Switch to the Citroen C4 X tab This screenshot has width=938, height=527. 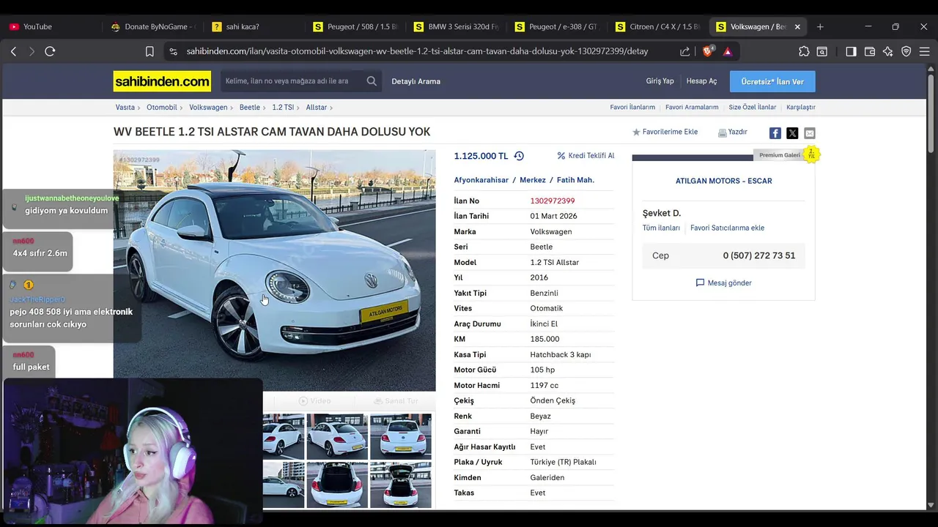click(660, 26)
